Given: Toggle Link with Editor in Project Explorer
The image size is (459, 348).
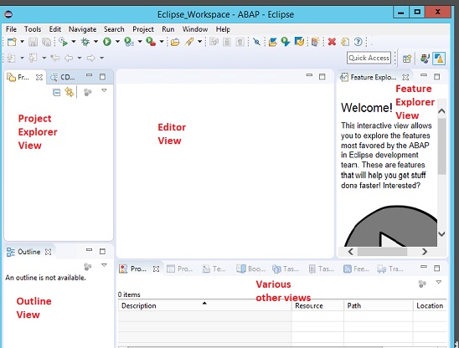Looking at the screenshot, I should (x=70, y=92).
